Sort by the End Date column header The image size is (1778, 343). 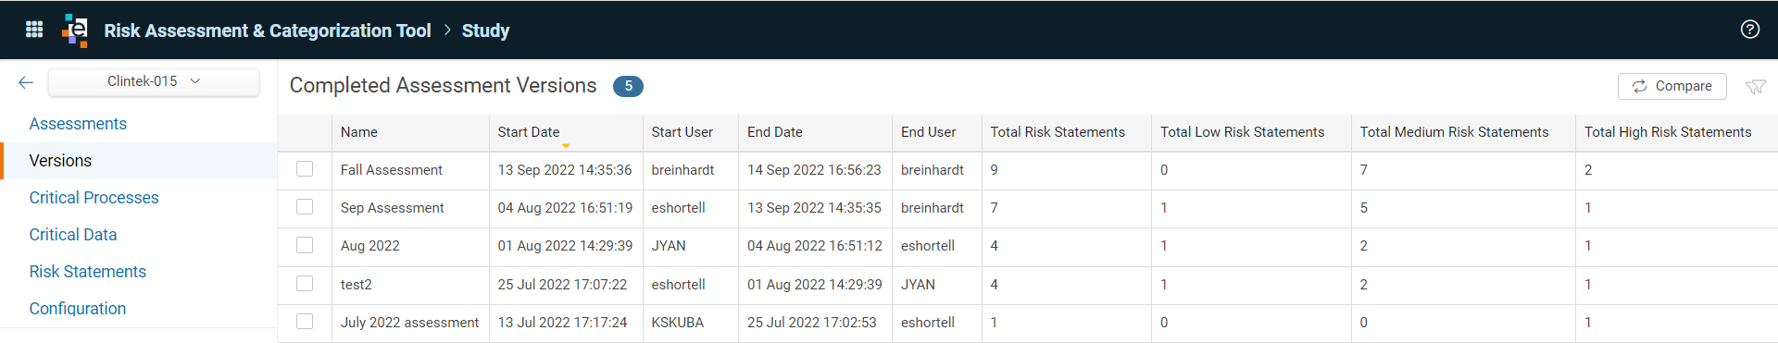775,132
